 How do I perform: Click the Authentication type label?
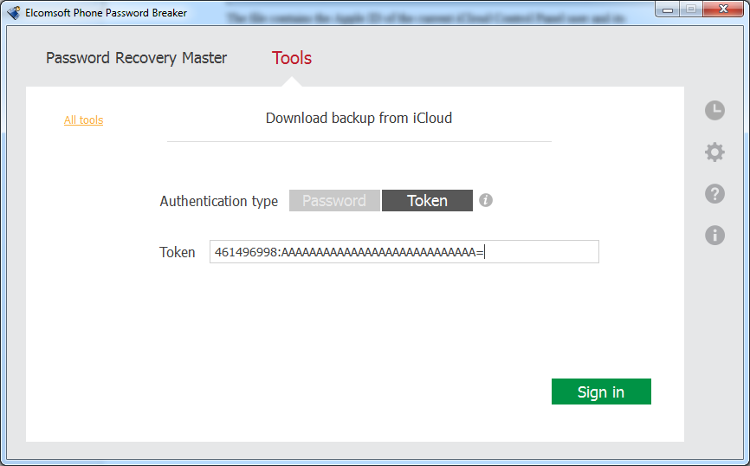(x=218, y=201)
